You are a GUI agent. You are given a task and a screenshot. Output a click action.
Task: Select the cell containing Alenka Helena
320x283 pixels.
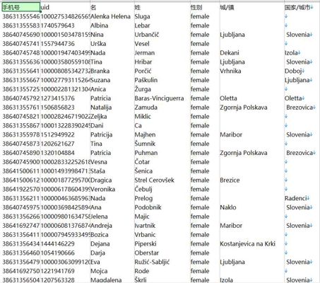click(112, 16)
